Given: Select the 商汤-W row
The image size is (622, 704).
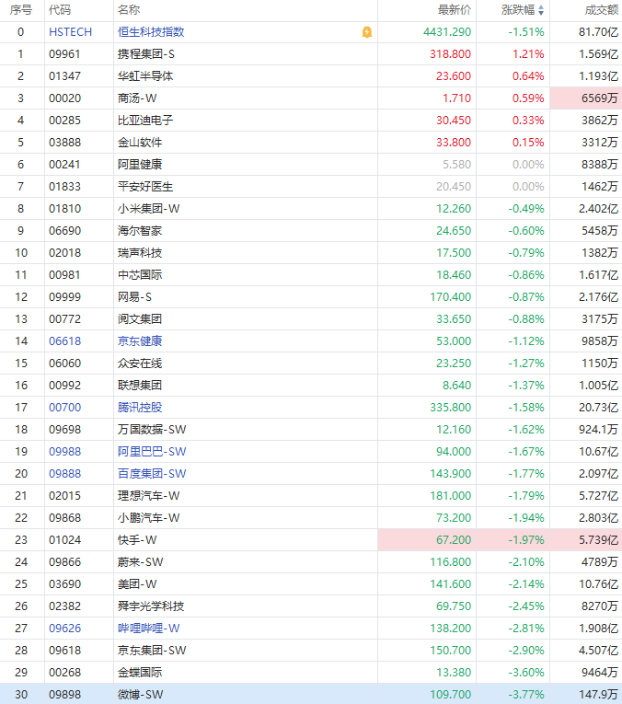Looking at the screenshot, I should (311, 98).
